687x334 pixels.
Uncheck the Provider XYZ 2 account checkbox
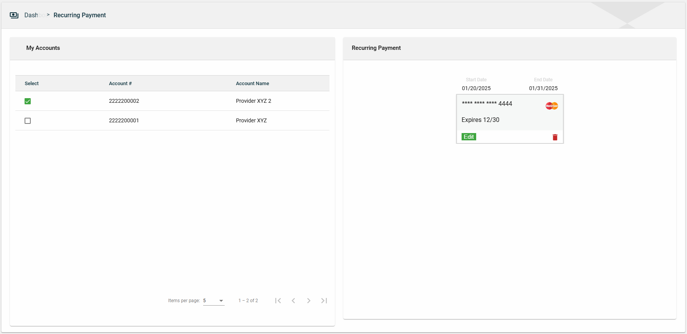[28, 101]
